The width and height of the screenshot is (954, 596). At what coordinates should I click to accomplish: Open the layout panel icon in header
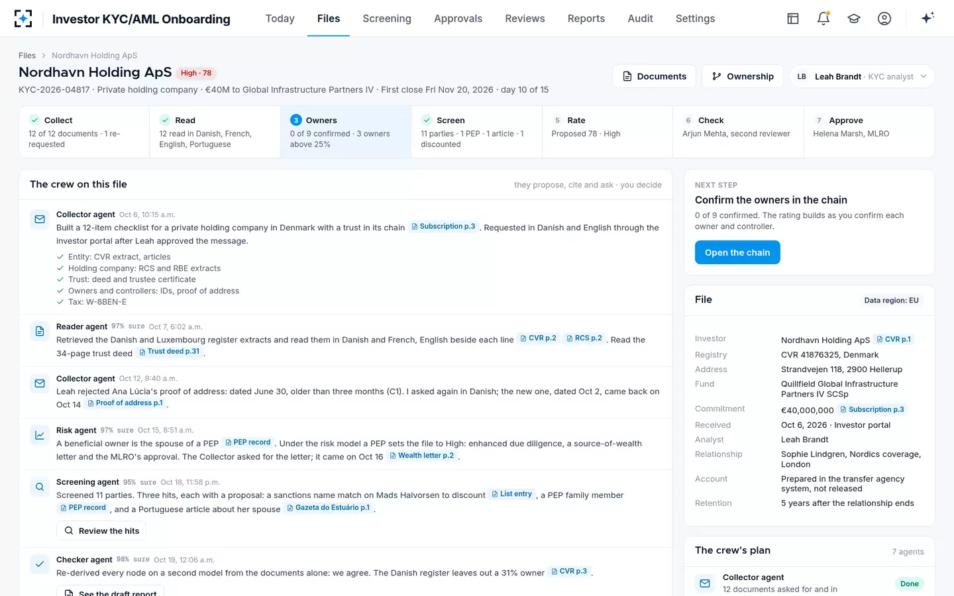click(x=793, y=19)
